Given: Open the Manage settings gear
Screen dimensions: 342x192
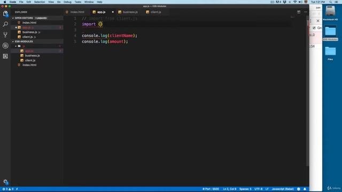Looking at the screenshot, I should click(5, 182).
